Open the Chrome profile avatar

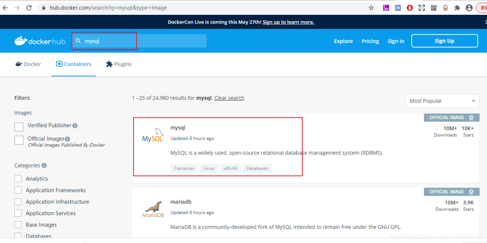[x=469, y=8]
